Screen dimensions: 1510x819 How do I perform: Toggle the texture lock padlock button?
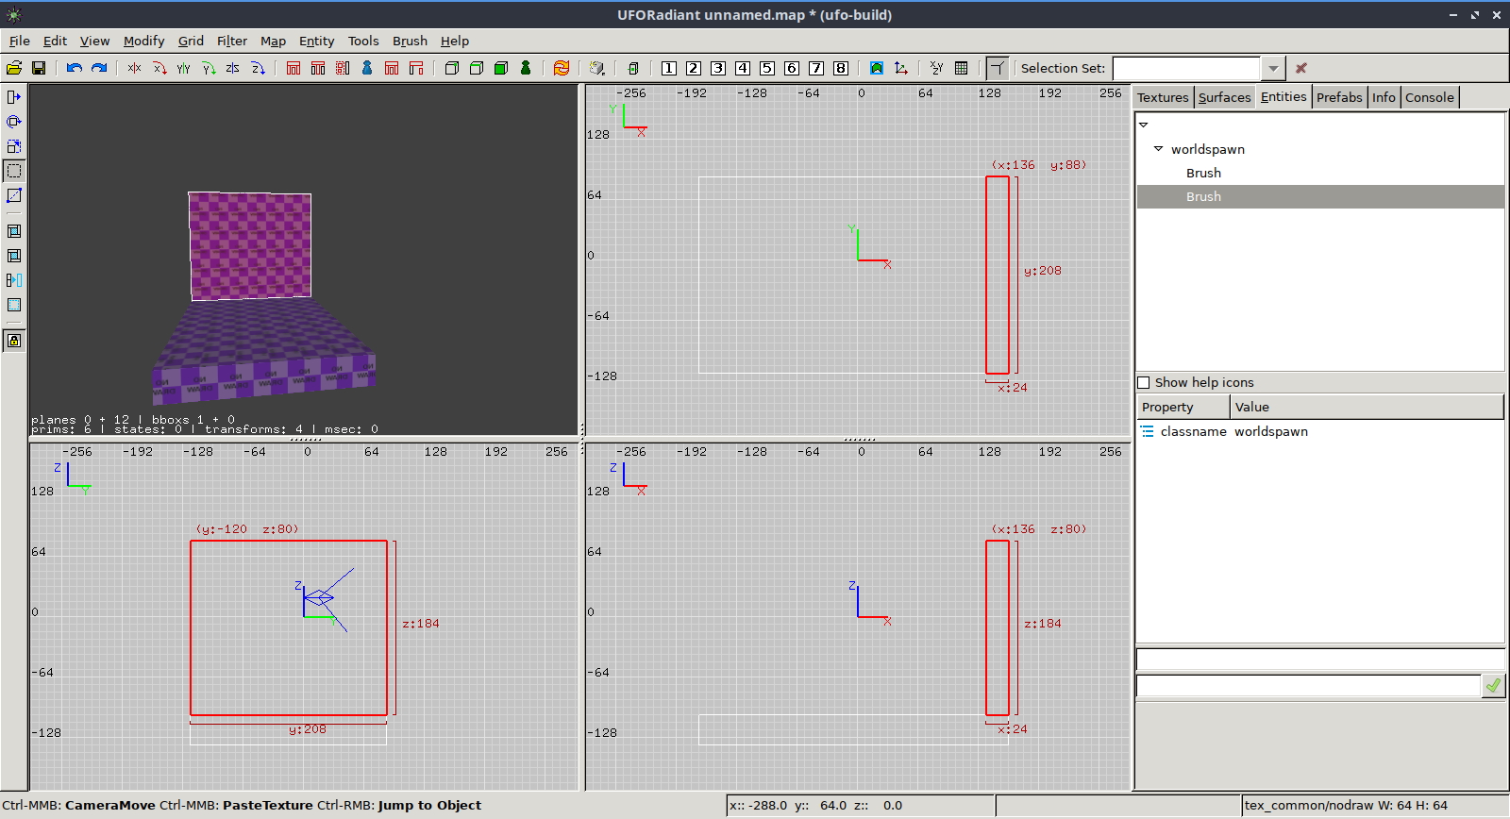coord(14,341)
